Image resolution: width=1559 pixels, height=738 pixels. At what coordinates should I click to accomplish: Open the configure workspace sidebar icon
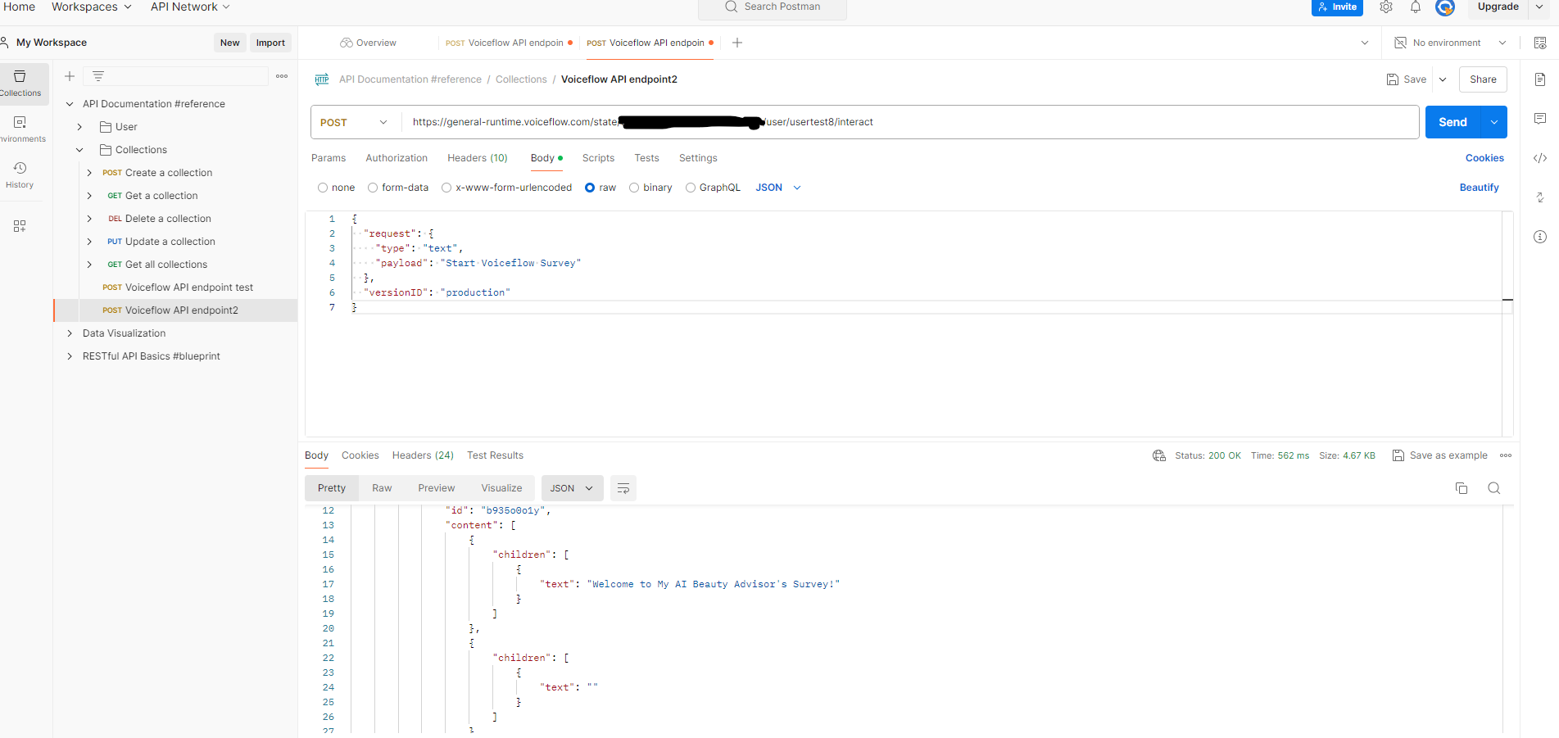click(x=20, y=226)
